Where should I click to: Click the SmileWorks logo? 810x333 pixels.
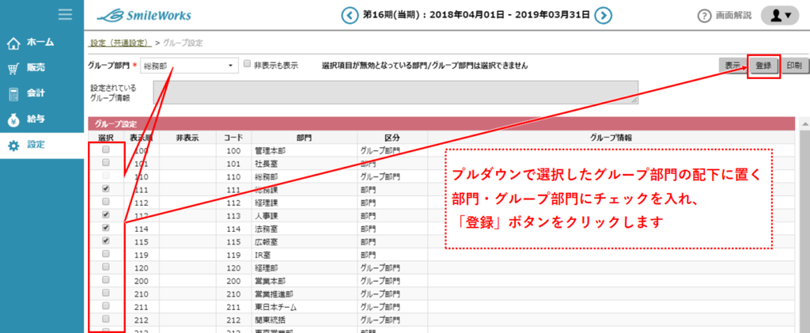pos(144,16)
